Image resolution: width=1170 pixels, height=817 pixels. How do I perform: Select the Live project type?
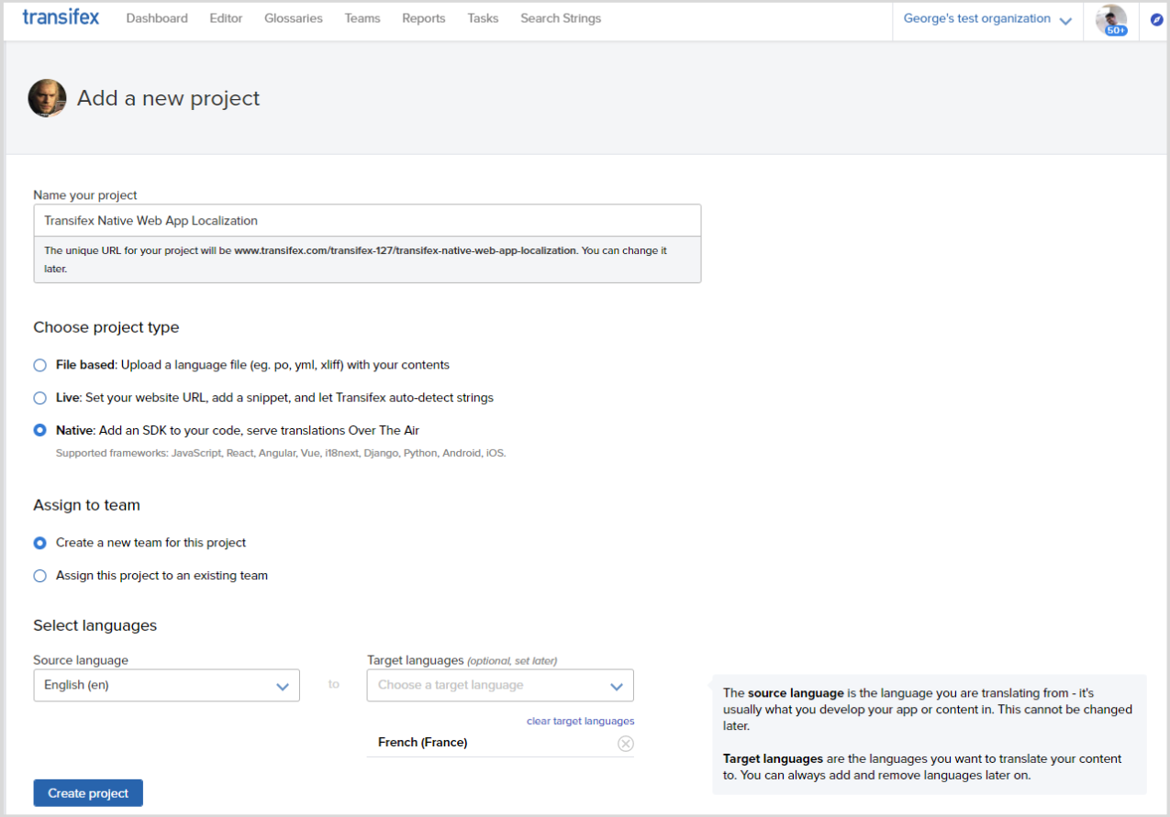point(39,398)
